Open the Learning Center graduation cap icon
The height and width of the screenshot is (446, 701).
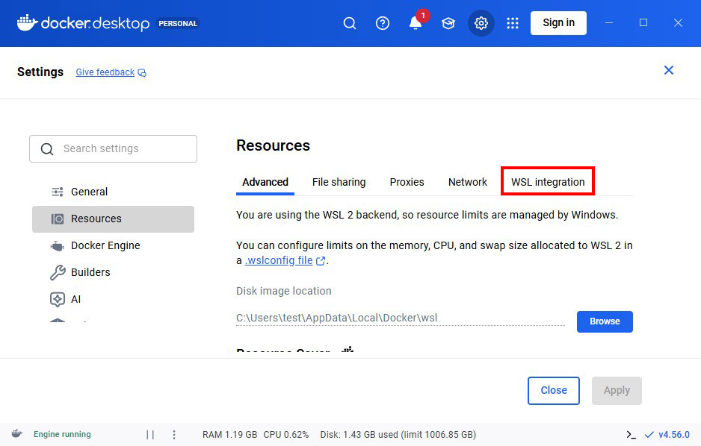(448, 23)
